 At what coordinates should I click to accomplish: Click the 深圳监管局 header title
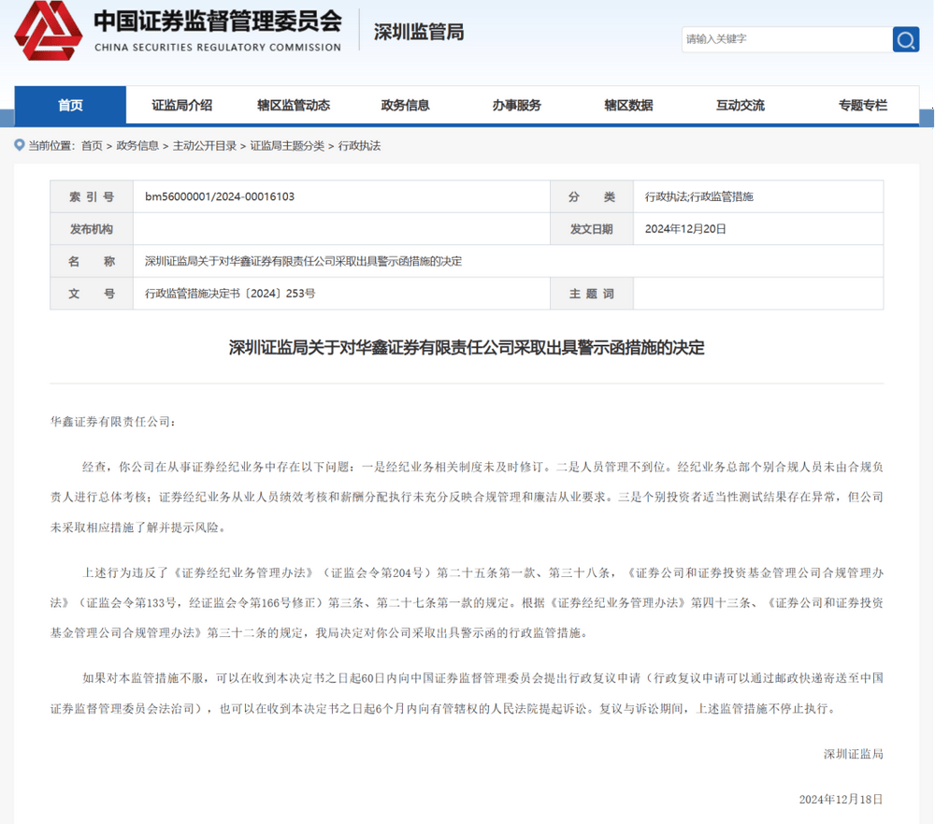(419, 32)
